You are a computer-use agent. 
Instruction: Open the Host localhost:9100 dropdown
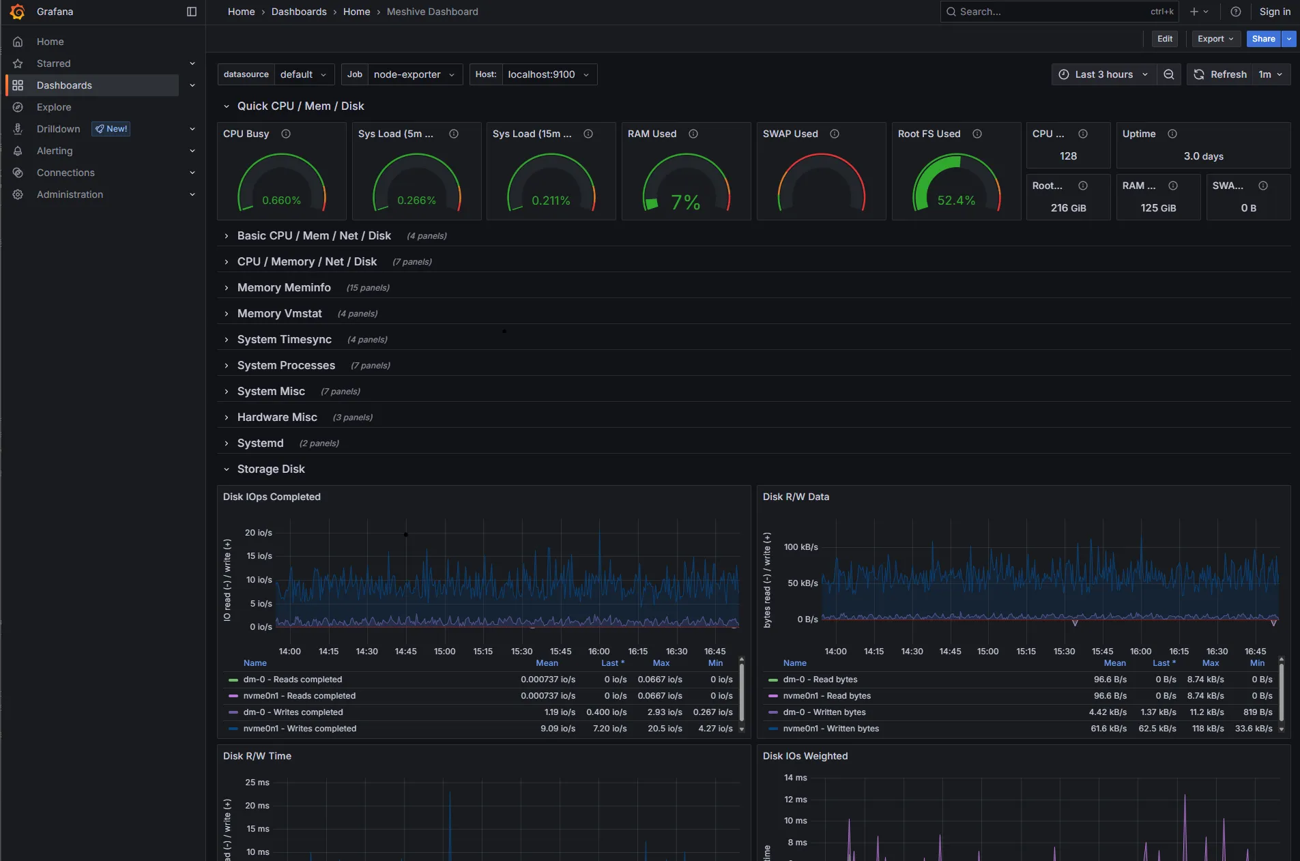pyautogui.click(x=549, y=74)
